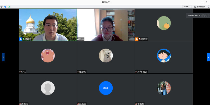Click the muted mic icon for 孙为-俄语
This screenshot has width=210, height=105.
[x=136, y=72]
